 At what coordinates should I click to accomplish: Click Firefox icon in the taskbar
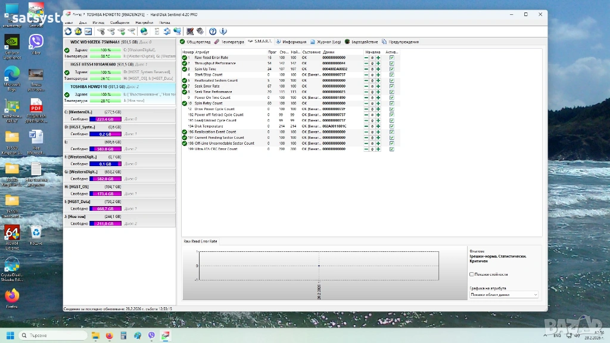(109, 336)
